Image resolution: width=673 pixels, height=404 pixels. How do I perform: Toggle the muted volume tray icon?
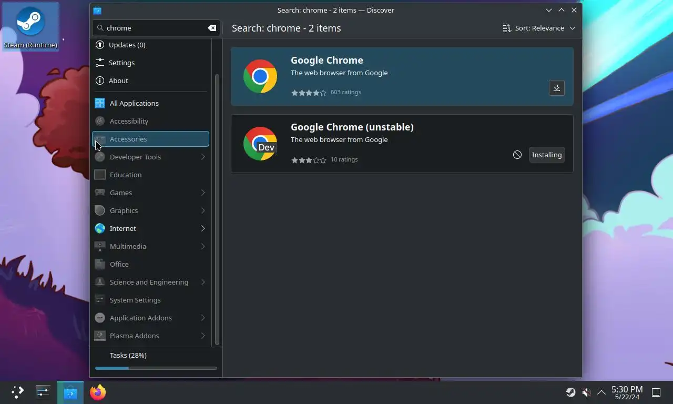click(586, 392)
